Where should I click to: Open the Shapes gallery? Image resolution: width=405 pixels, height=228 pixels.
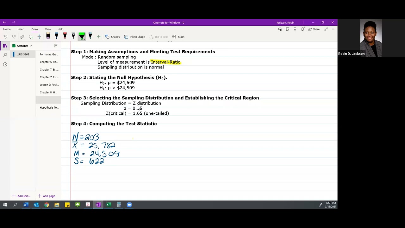tap(113, 37)
